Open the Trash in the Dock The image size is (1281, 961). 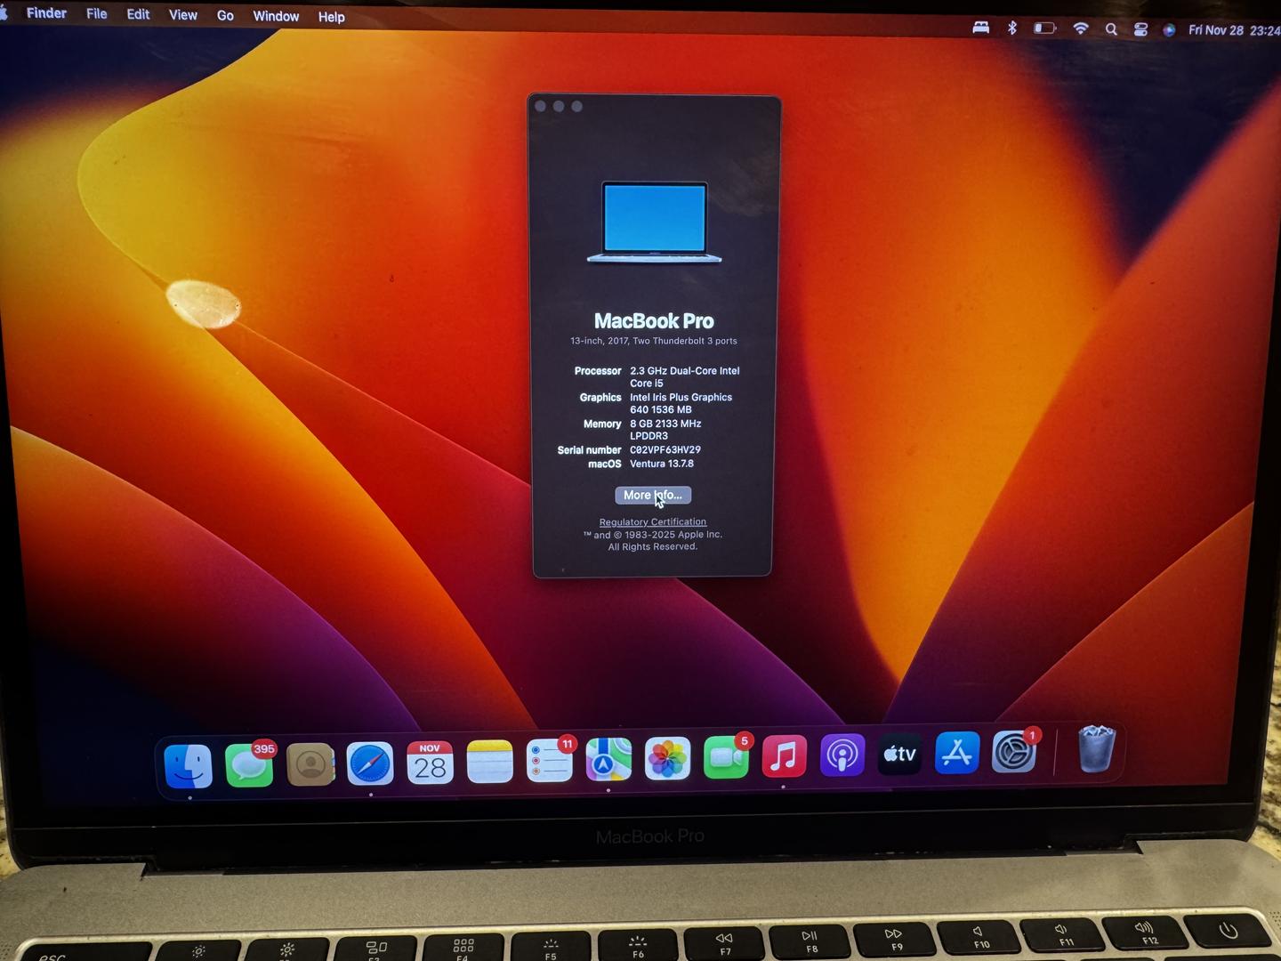[1096, 749]
